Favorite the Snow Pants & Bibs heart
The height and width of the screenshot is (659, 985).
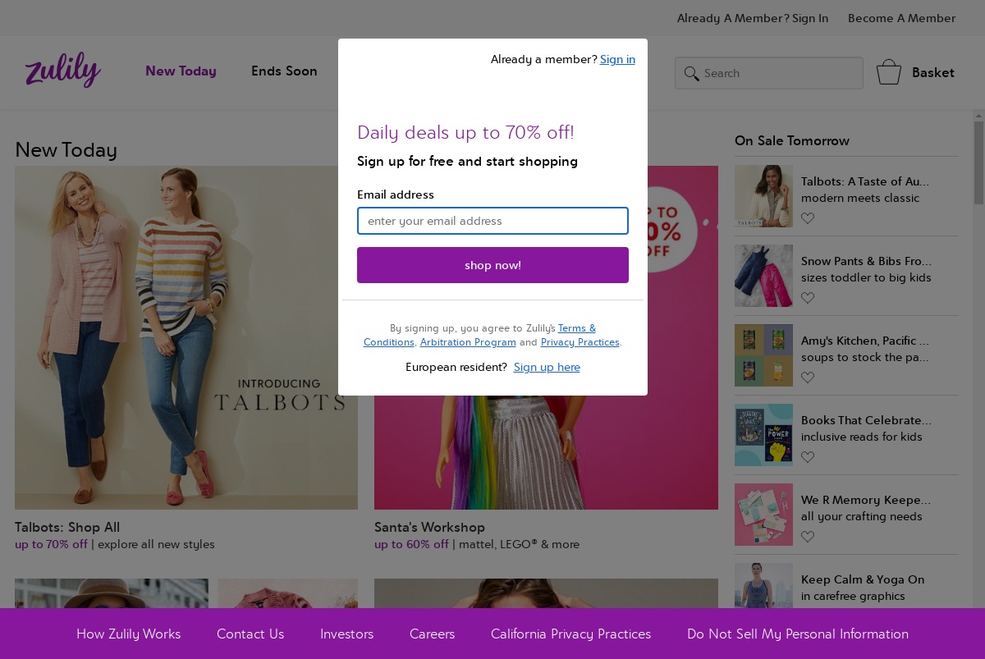(x=808, y=298)
